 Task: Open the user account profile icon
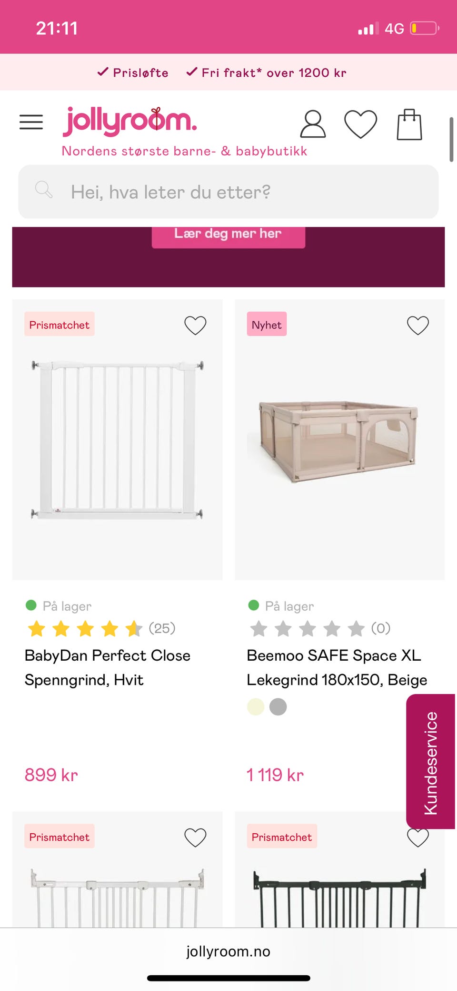pos(313,124)
